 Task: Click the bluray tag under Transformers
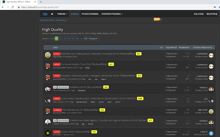pos(90,124)
